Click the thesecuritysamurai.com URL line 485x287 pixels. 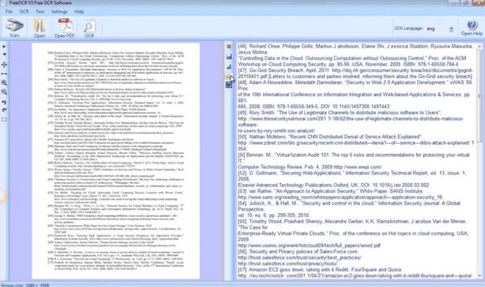click(x=351, y=119)
